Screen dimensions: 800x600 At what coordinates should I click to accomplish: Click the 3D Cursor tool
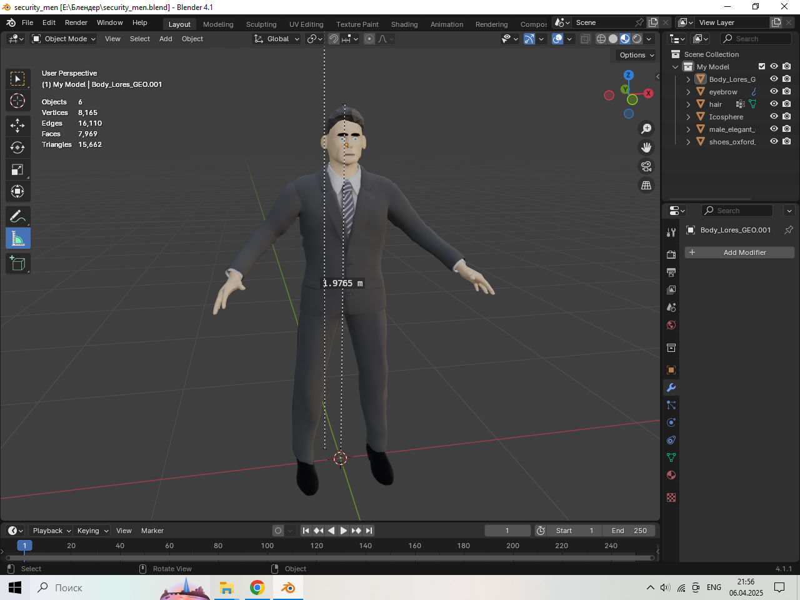pos(17,101)
